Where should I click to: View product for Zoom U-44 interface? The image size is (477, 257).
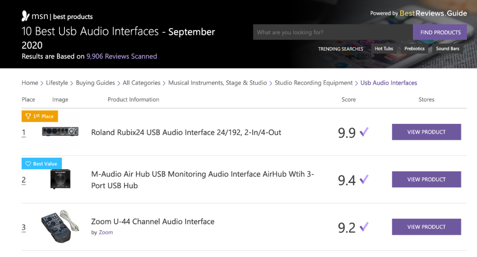(426, 227)
